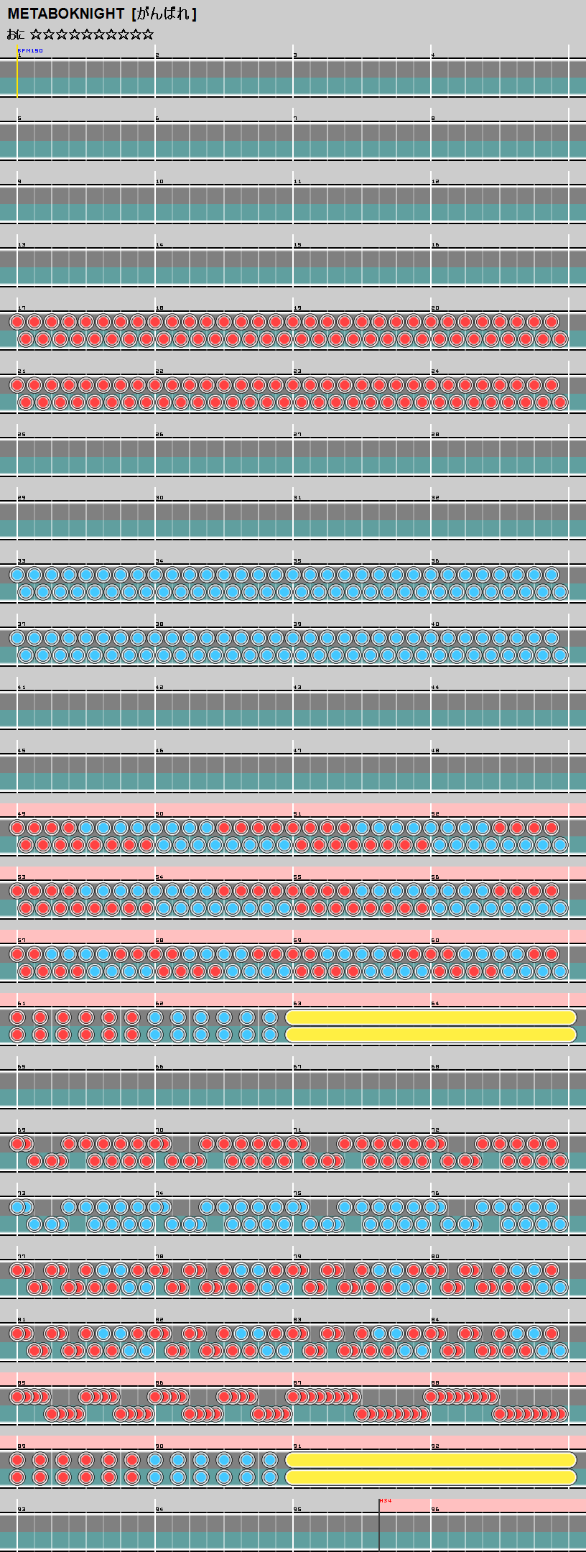
Task: Click measure number 39 label
Action: pyautogui.click(x=297, y=624)
